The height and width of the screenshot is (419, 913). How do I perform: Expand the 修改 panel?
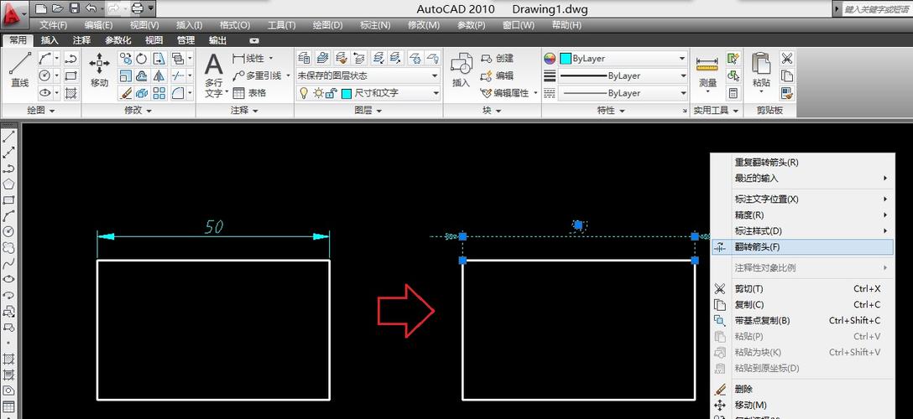pos(138,111)
